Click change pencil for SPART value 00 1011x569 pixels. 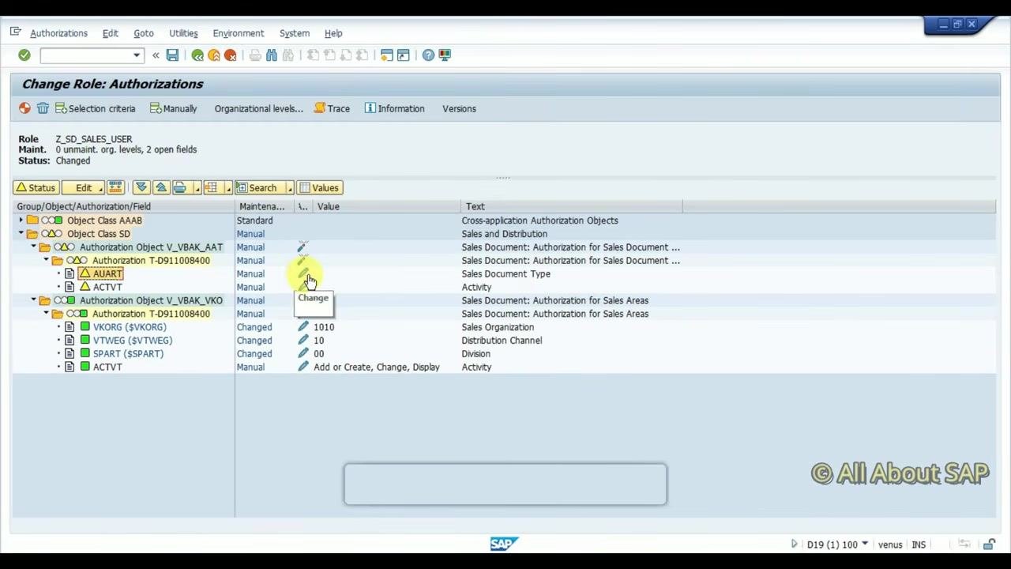pos(303,354)
